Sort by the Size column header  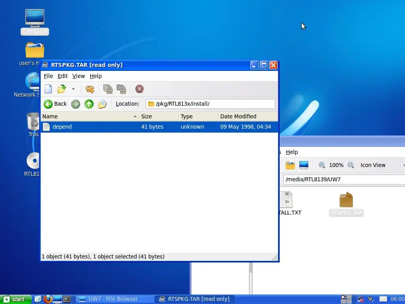click(x=159, y=117)
